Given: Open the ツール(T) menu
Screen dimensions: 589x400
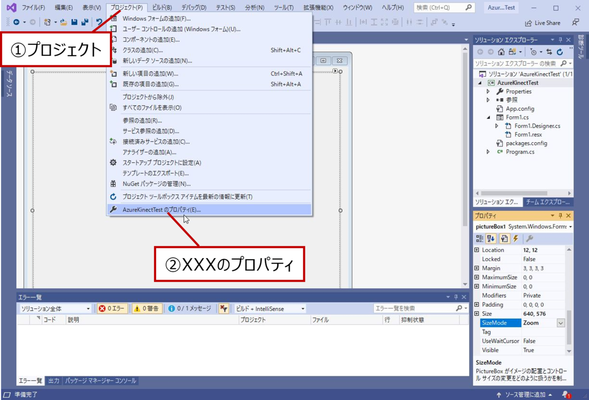Looking at the screenshot, I should tap(284, 8).
